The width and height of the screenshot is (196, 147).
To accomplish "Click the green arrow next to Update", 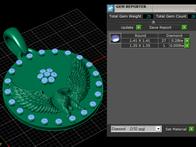I will click(x=139, y=27).
